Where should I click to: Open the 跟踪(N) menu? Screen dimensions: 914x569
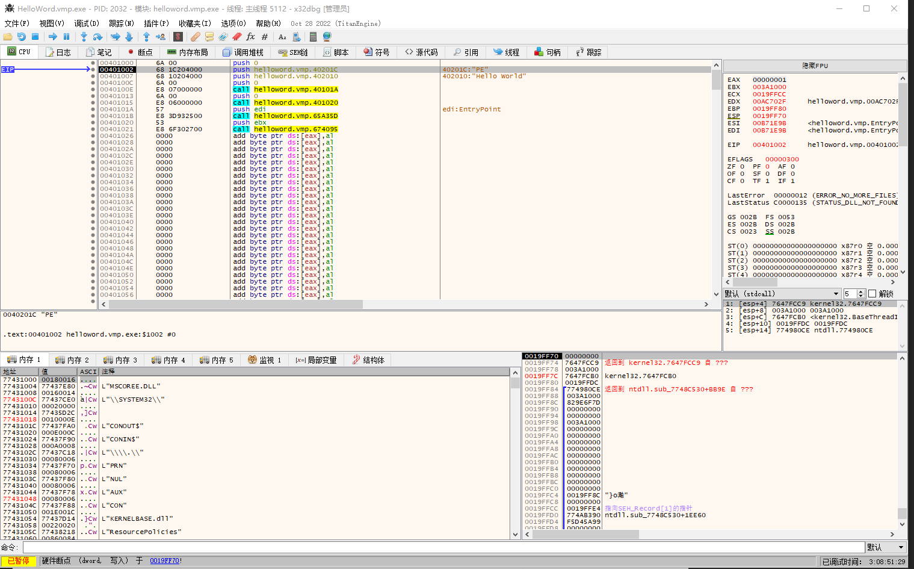(x=122, y=23)
